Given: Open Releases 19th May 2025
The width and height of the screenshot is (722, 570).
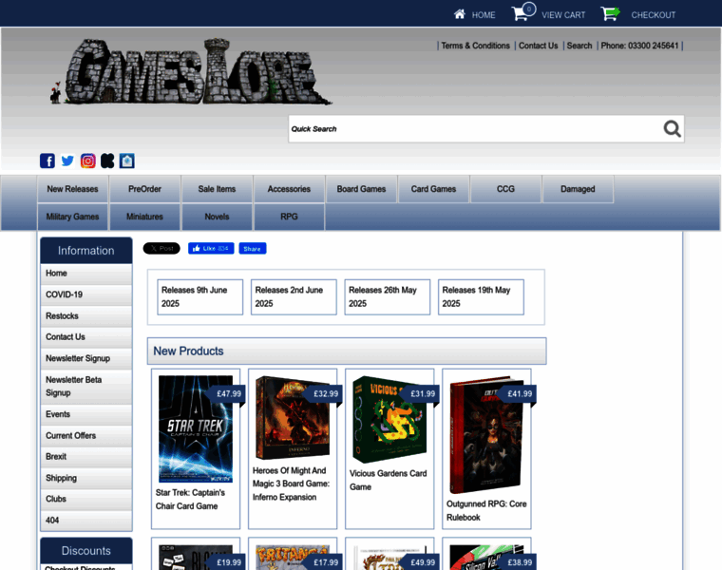Looking at the screenshot, I should tap(481, 297).
